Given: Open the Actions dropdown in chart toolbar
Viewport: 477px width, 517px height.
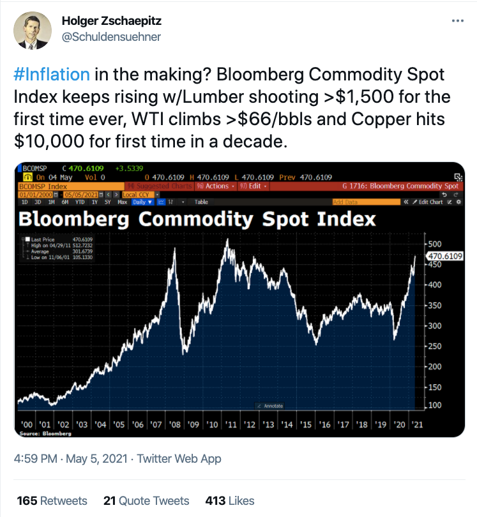Looking at the screenshot, I should (x=216, y=186).
